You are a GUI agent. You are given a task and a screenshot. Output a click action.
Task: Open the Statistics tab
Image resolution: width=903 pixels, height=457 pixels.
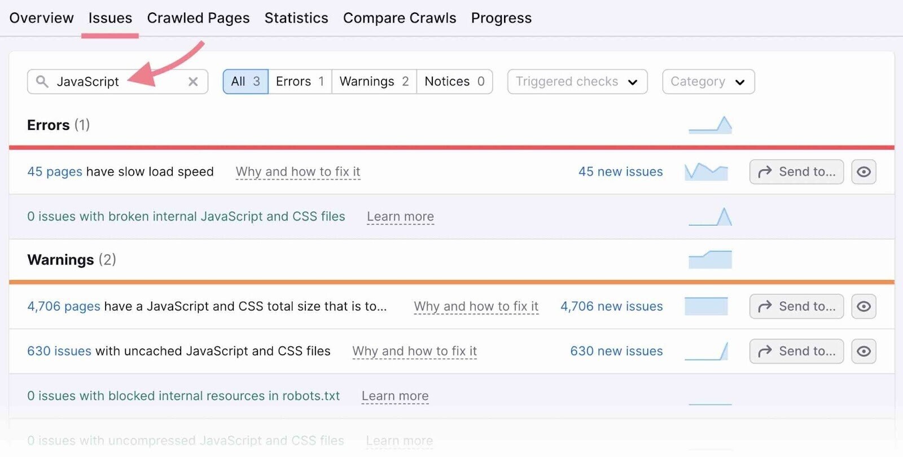[296, 17]
